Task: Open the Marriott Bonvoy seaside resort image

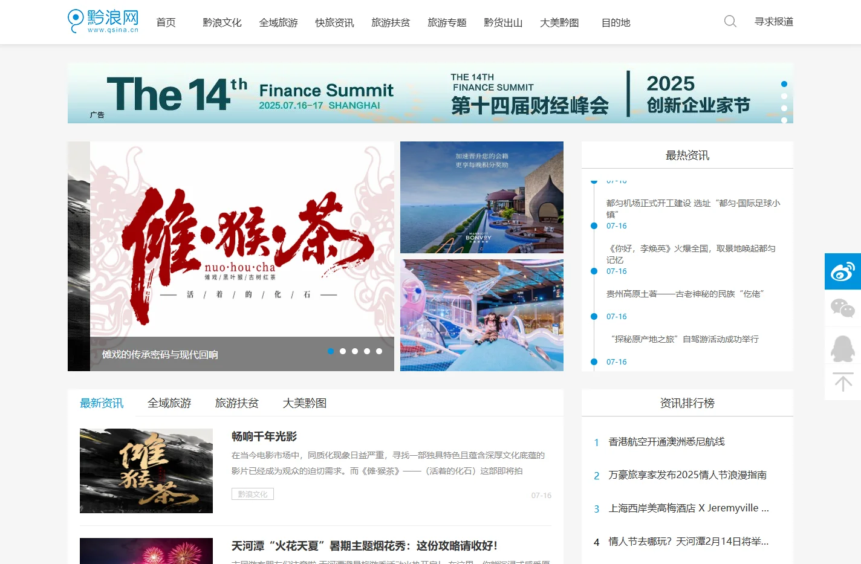Action: (x=482, y=197)
